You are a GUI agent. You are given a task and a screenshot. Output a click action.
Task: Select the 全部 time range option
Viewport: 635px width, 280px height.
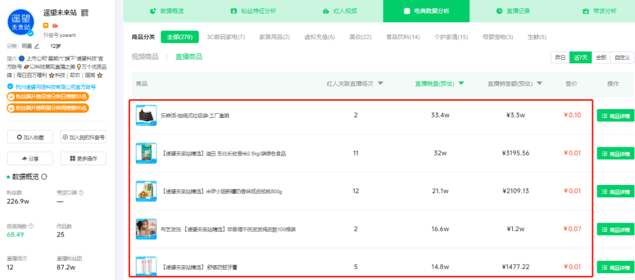click(x=601, y=58)
